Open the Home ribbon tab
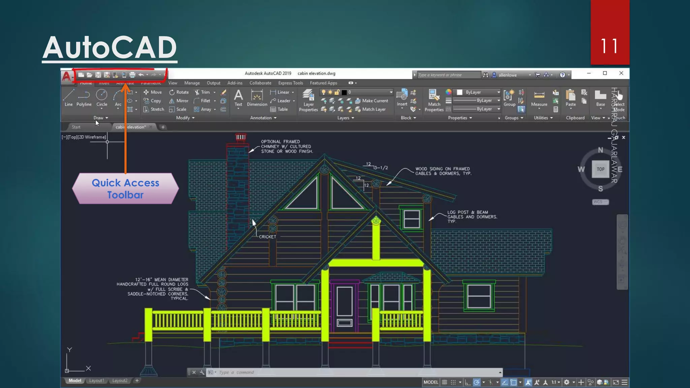The height and width of the screenshot is (388, 690). pyautogui.click(x=86, y=83)
